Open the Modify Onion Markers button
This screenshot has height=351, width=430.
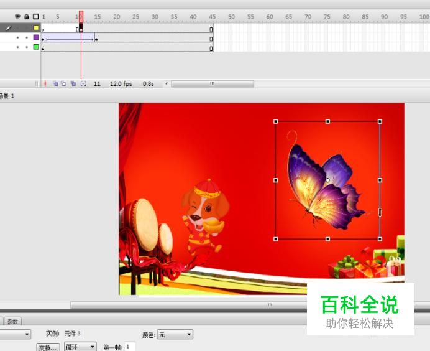point(83,83)
